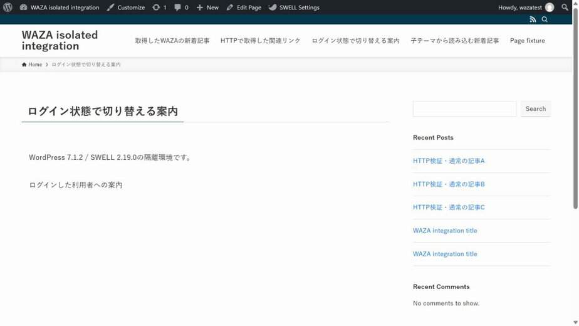This screenshot has height=326, width=579.
Task: Focus the sidebar search input field
Action: (464, 109)
